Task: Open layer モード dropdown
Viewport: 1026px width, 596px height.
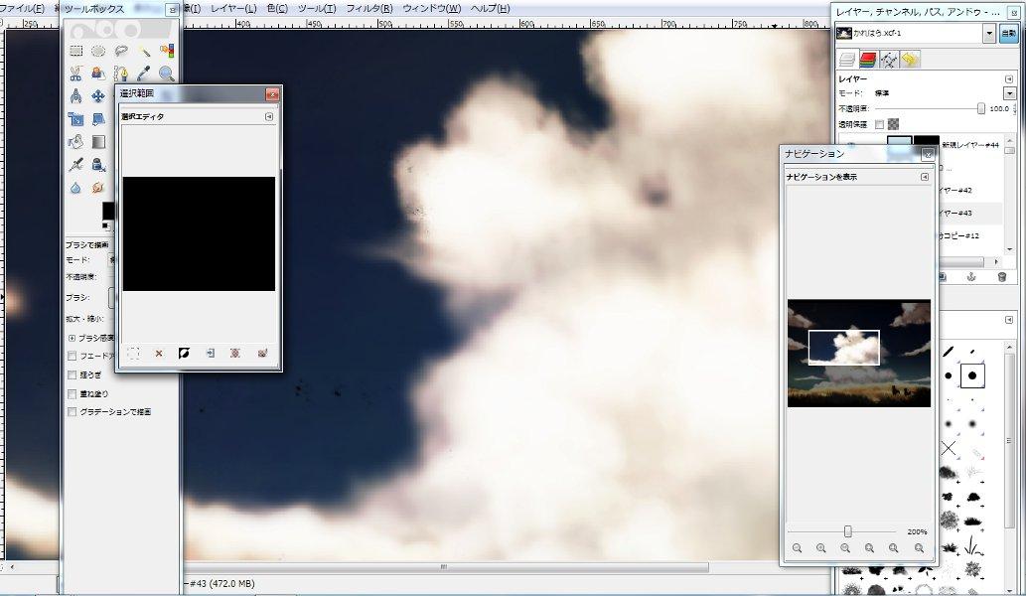Action: point(1010,93)
